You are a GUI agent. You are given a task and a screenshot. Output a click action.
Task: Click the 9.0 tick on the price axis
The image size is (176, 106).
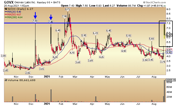pos(168,9)
